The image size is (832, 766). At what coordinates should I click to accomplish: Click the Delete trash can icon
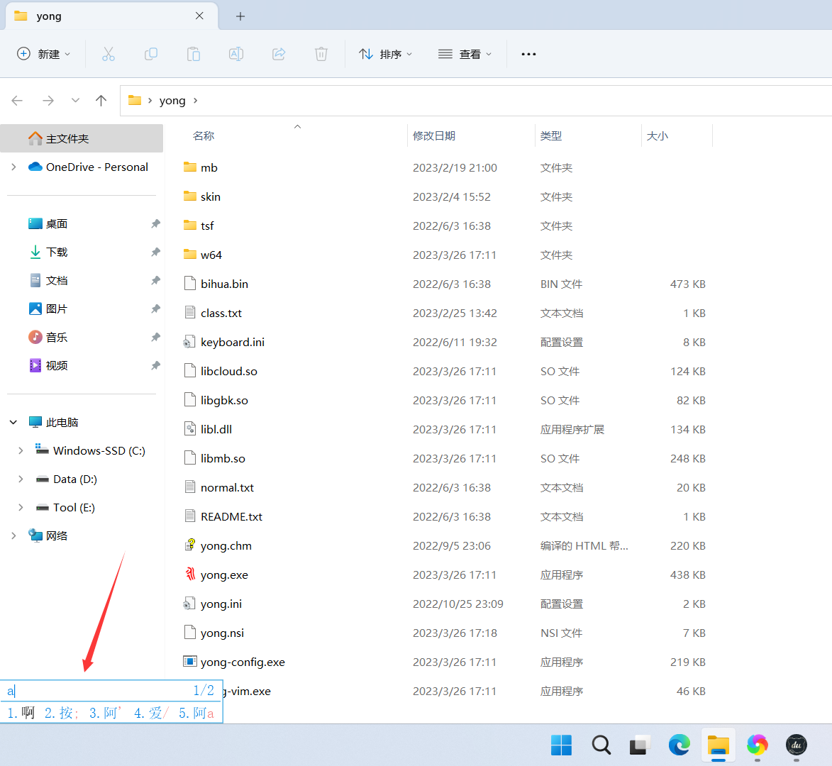point(321,54)
